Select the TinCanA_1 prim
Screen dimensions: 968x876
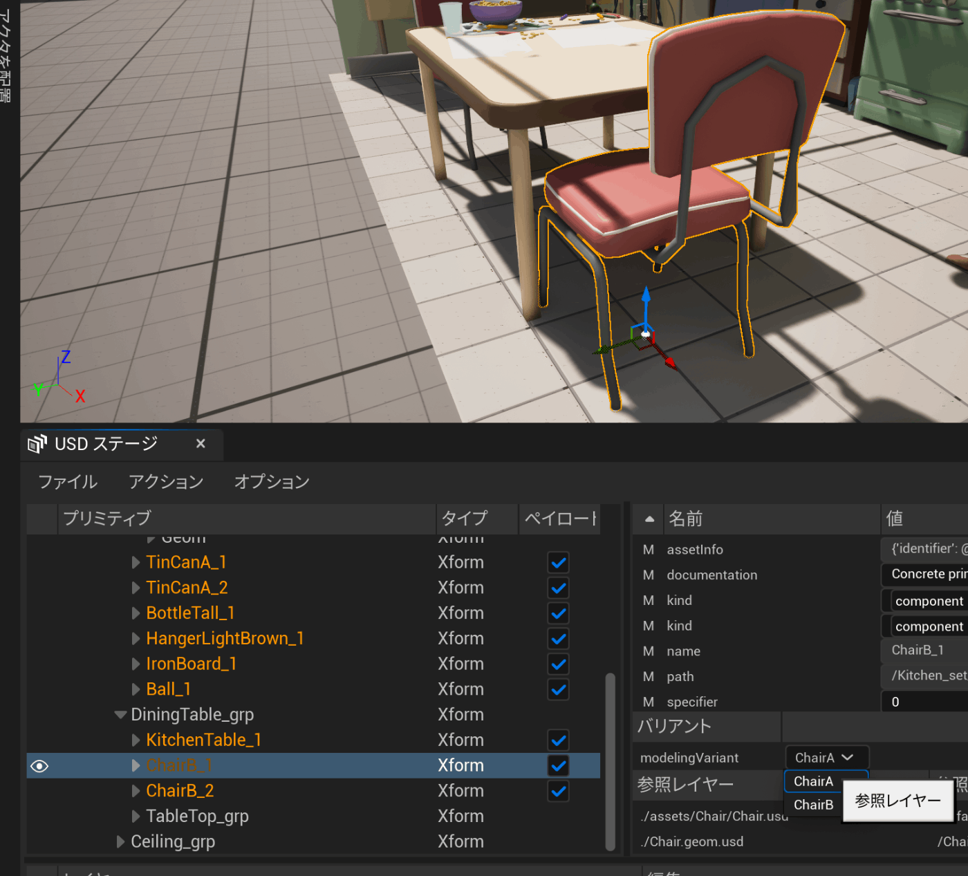(x=186, y=562)
